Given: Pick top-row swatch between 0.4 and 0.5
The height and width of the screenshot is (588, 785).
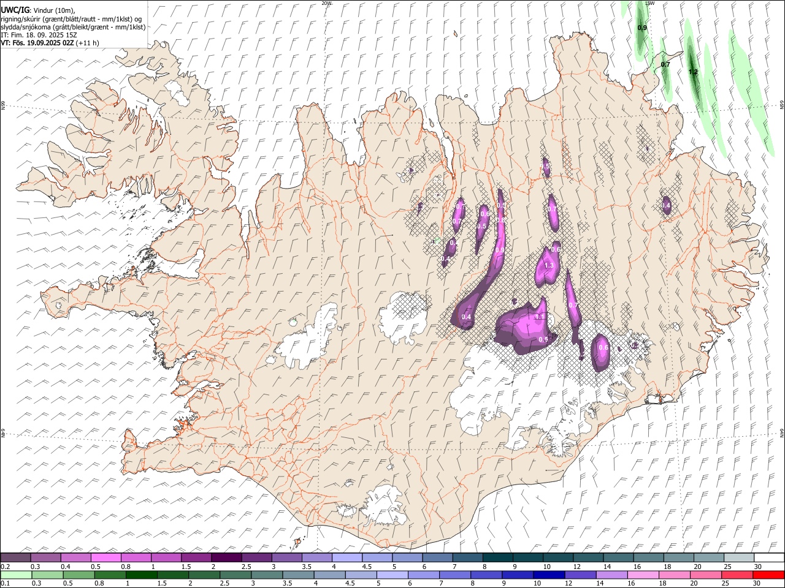Looking at the screenshot, I should [x=75, y=557].
